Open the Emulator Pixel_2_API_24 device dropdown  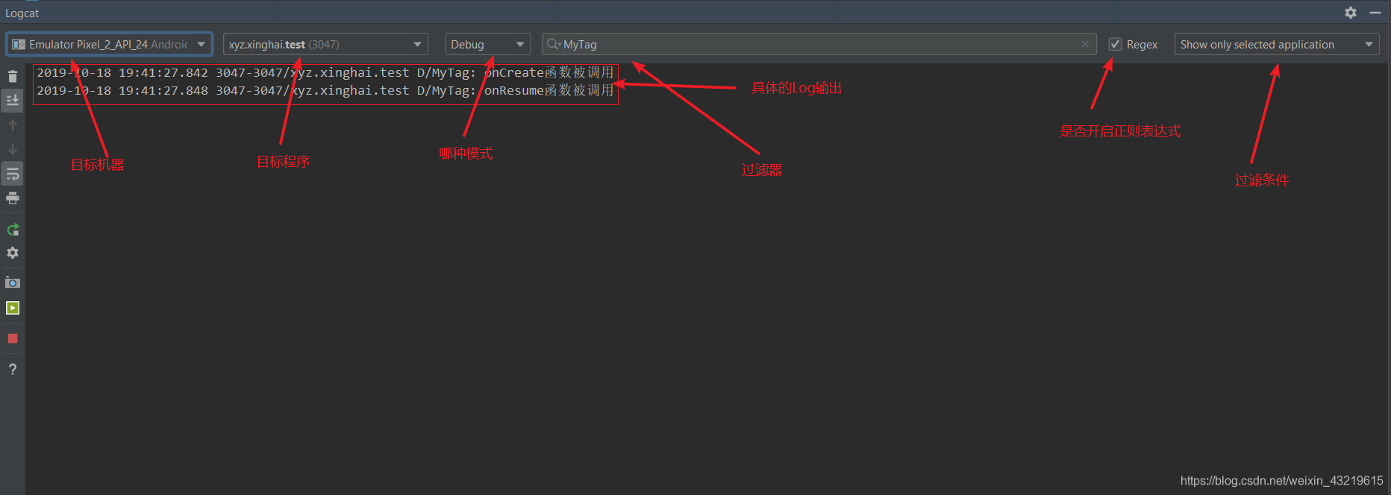pyautogui.click(x=110, y=44)
